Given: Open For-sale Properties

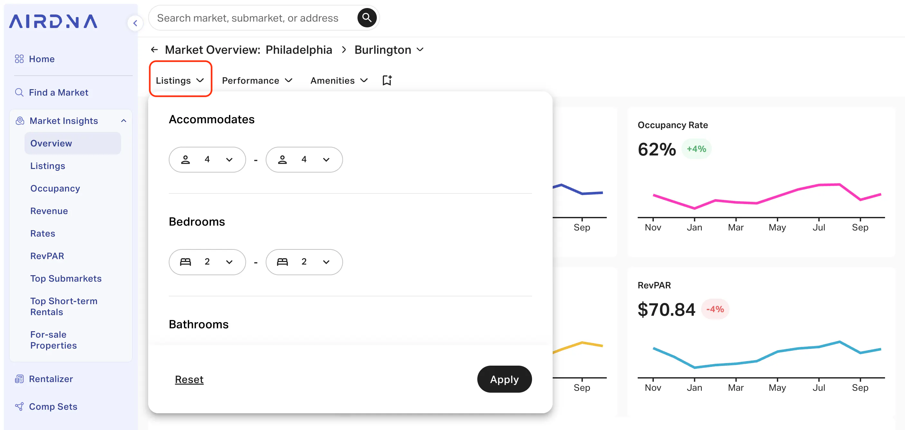Looking at the screenshot, I should coord(54,340).
